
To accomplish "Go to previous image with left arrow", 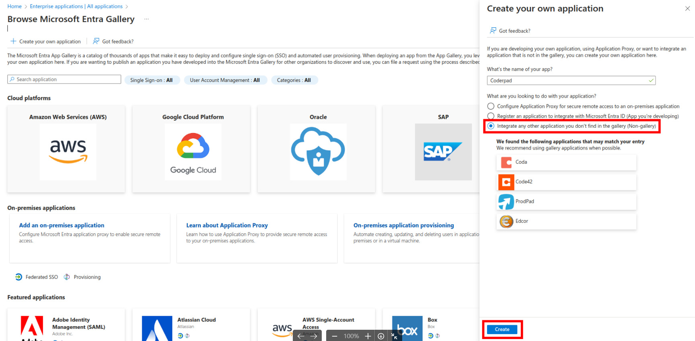I will (x=301, y=336).
